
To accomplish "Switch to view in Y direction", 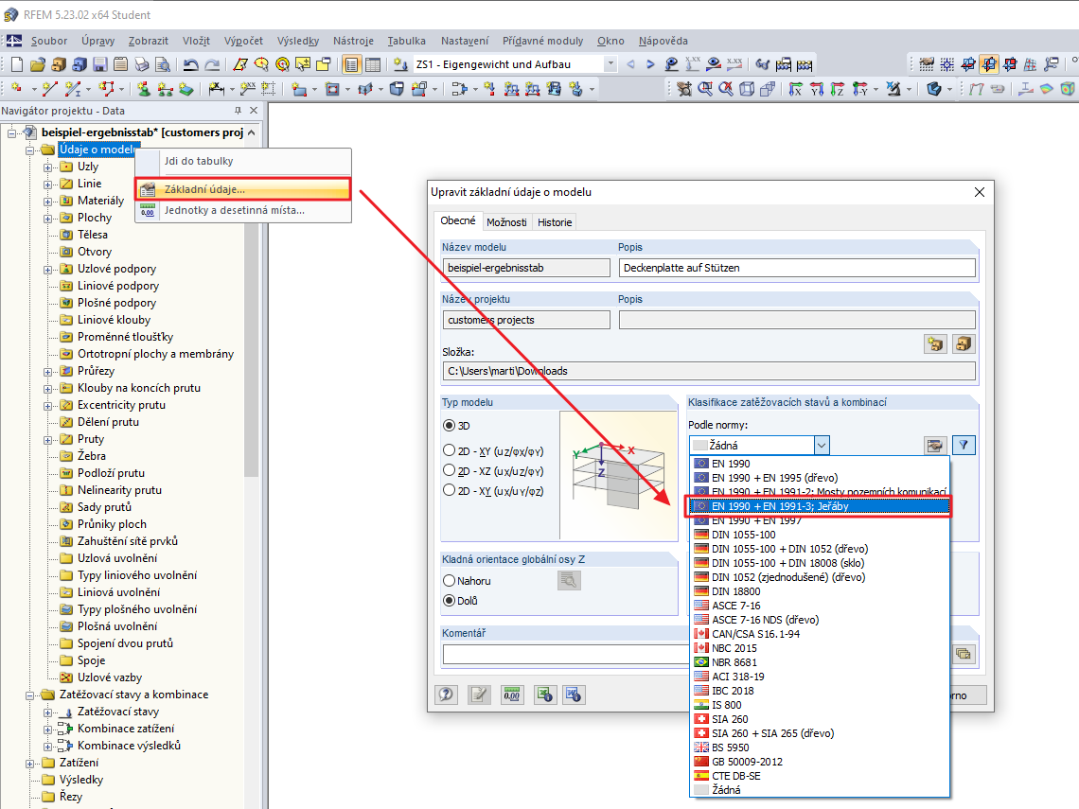I will tap(816, 89).
